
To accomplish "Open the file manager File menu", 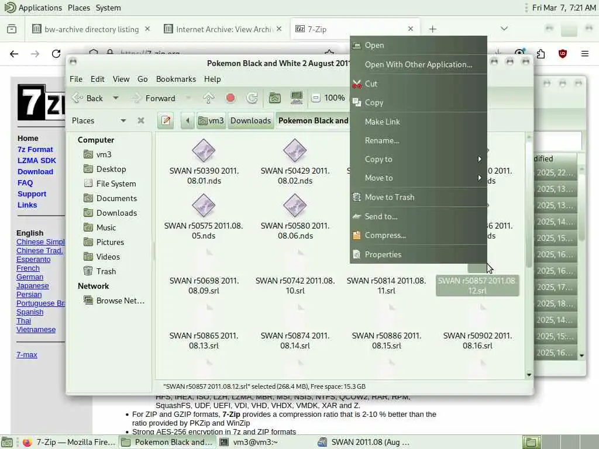I will point(76,79).
